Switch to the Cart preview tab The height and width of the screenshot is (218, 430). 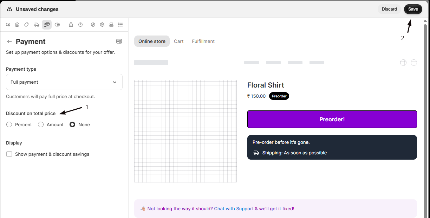click(179, 41)
